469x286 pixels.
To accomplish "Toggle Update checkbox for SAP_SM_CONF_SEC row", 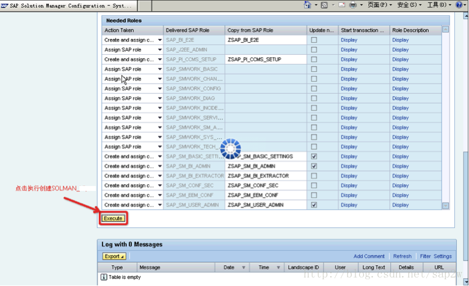I will coord(314,185).
